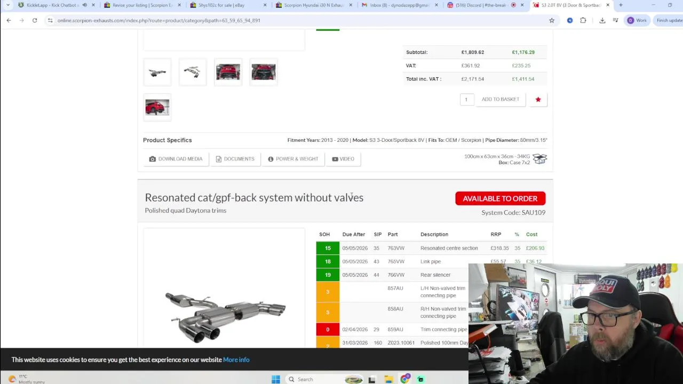Select second exhaust product thumbnail
Image resolution: width=683 pixels, height=384 pixels.
(x=193, y=72)
